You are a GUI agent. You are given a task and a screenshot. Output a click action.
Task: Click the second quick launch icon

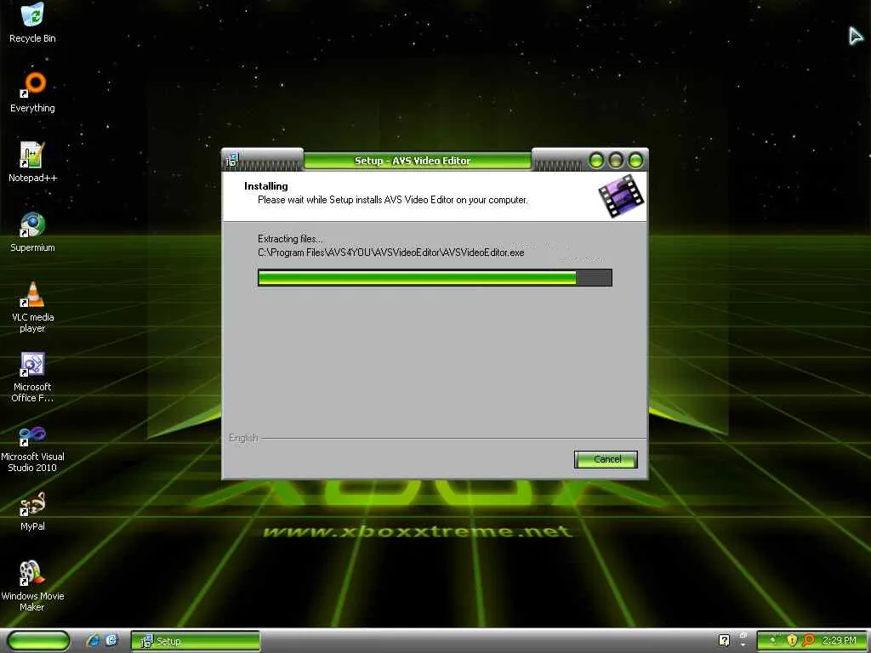(111, 640)
